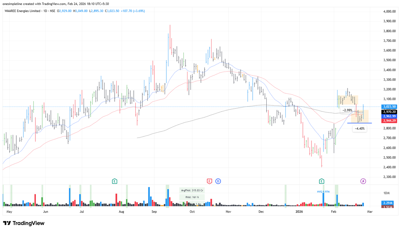This screenshot has width=401, height=231.
Task: Open the blue dividend D marker
Action: tap(218, 181)
